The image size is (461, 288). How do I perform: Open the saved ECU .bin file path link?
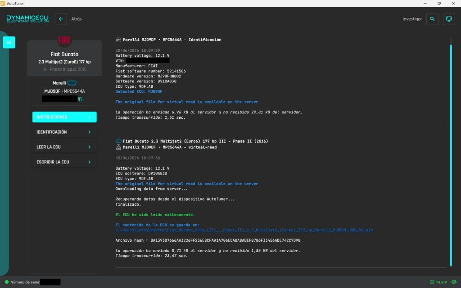tap(244, 230)
